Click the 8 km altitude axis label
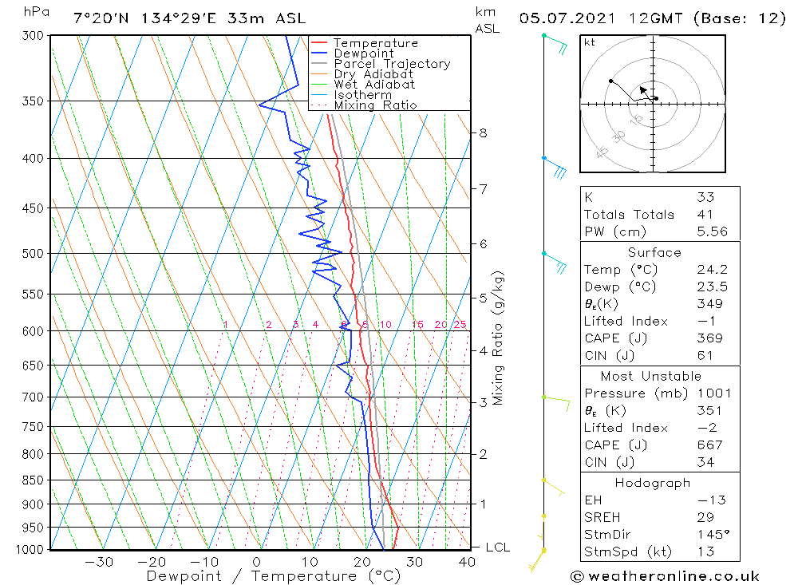Screen dimensions: 798x585 click(483, 133)
